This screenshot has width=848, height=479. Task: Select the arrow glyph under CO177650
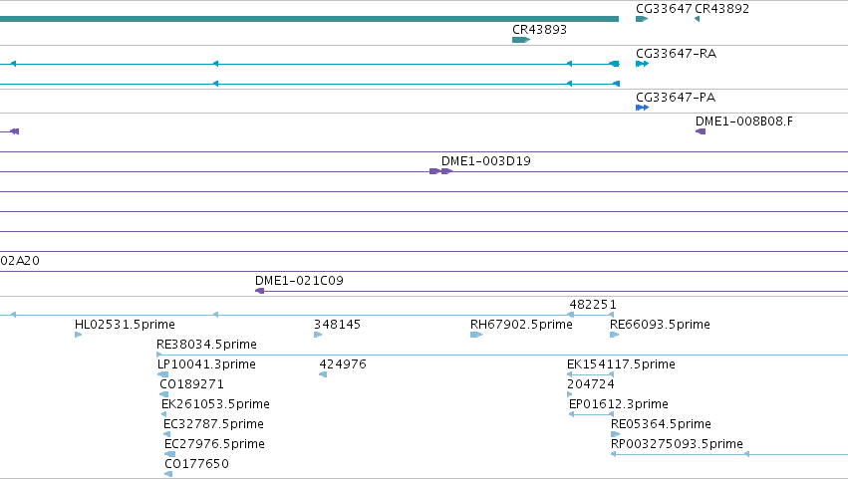pyautogui.click(x=168, y=474)
